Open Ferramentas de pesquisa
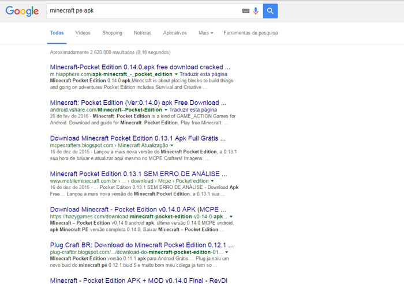The image size is (404, 284). [250, 33]
